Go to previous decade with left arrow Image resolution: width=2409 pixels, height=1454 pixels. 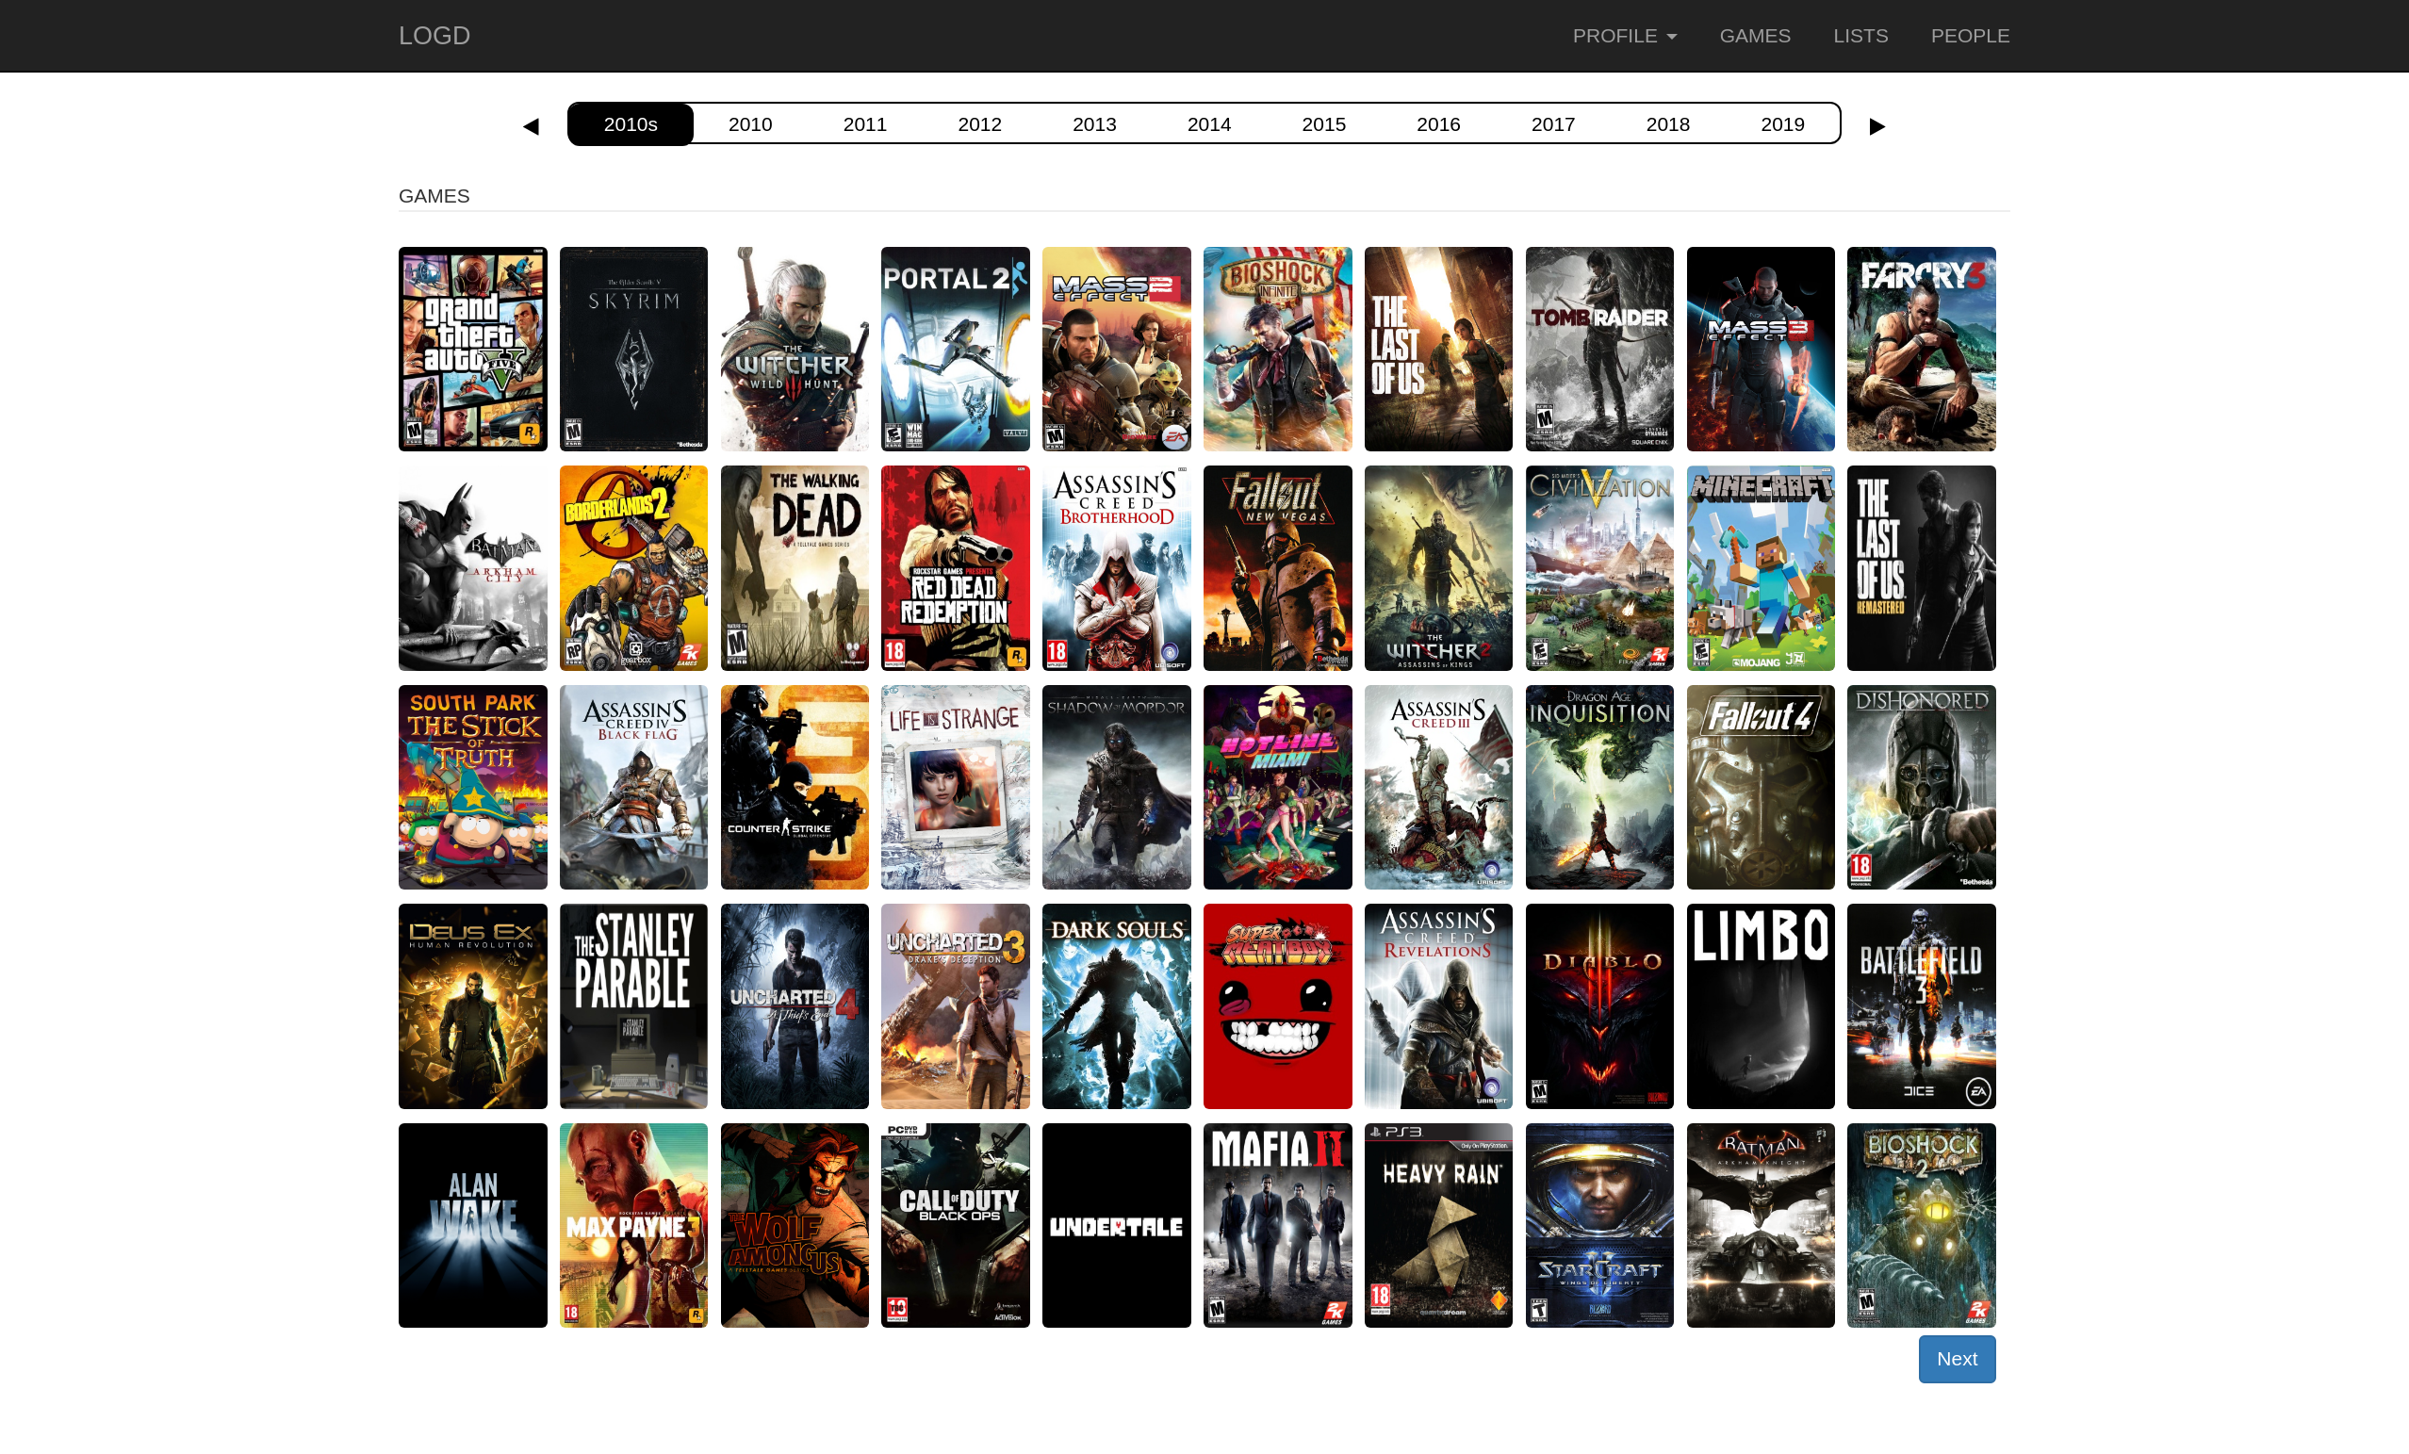click(531, 125)
